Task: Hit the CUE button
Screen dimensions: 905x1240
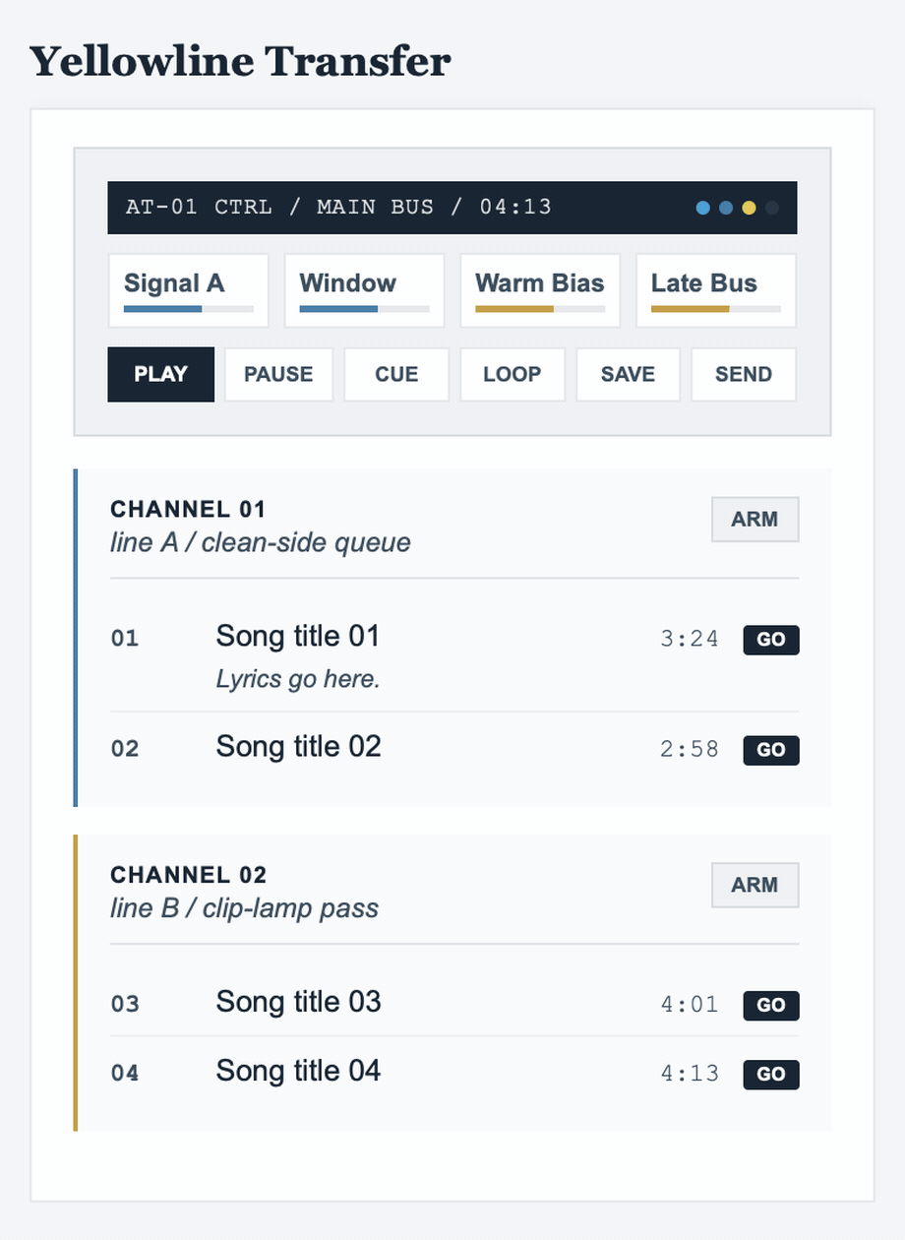Action: [x=396, y=374]
